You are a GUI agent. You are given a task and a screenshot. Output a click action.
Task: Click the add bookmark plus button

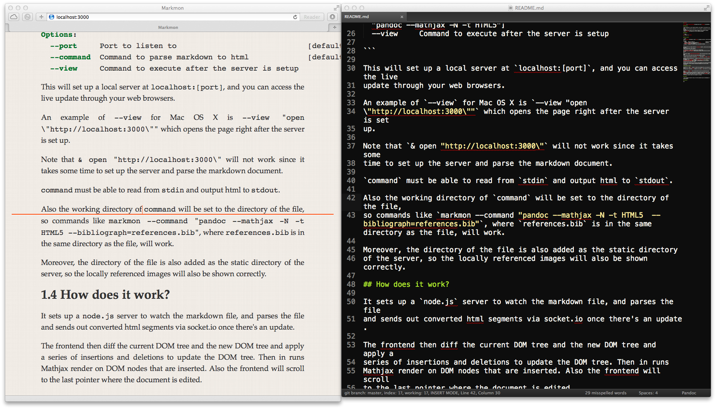(41, 17)
